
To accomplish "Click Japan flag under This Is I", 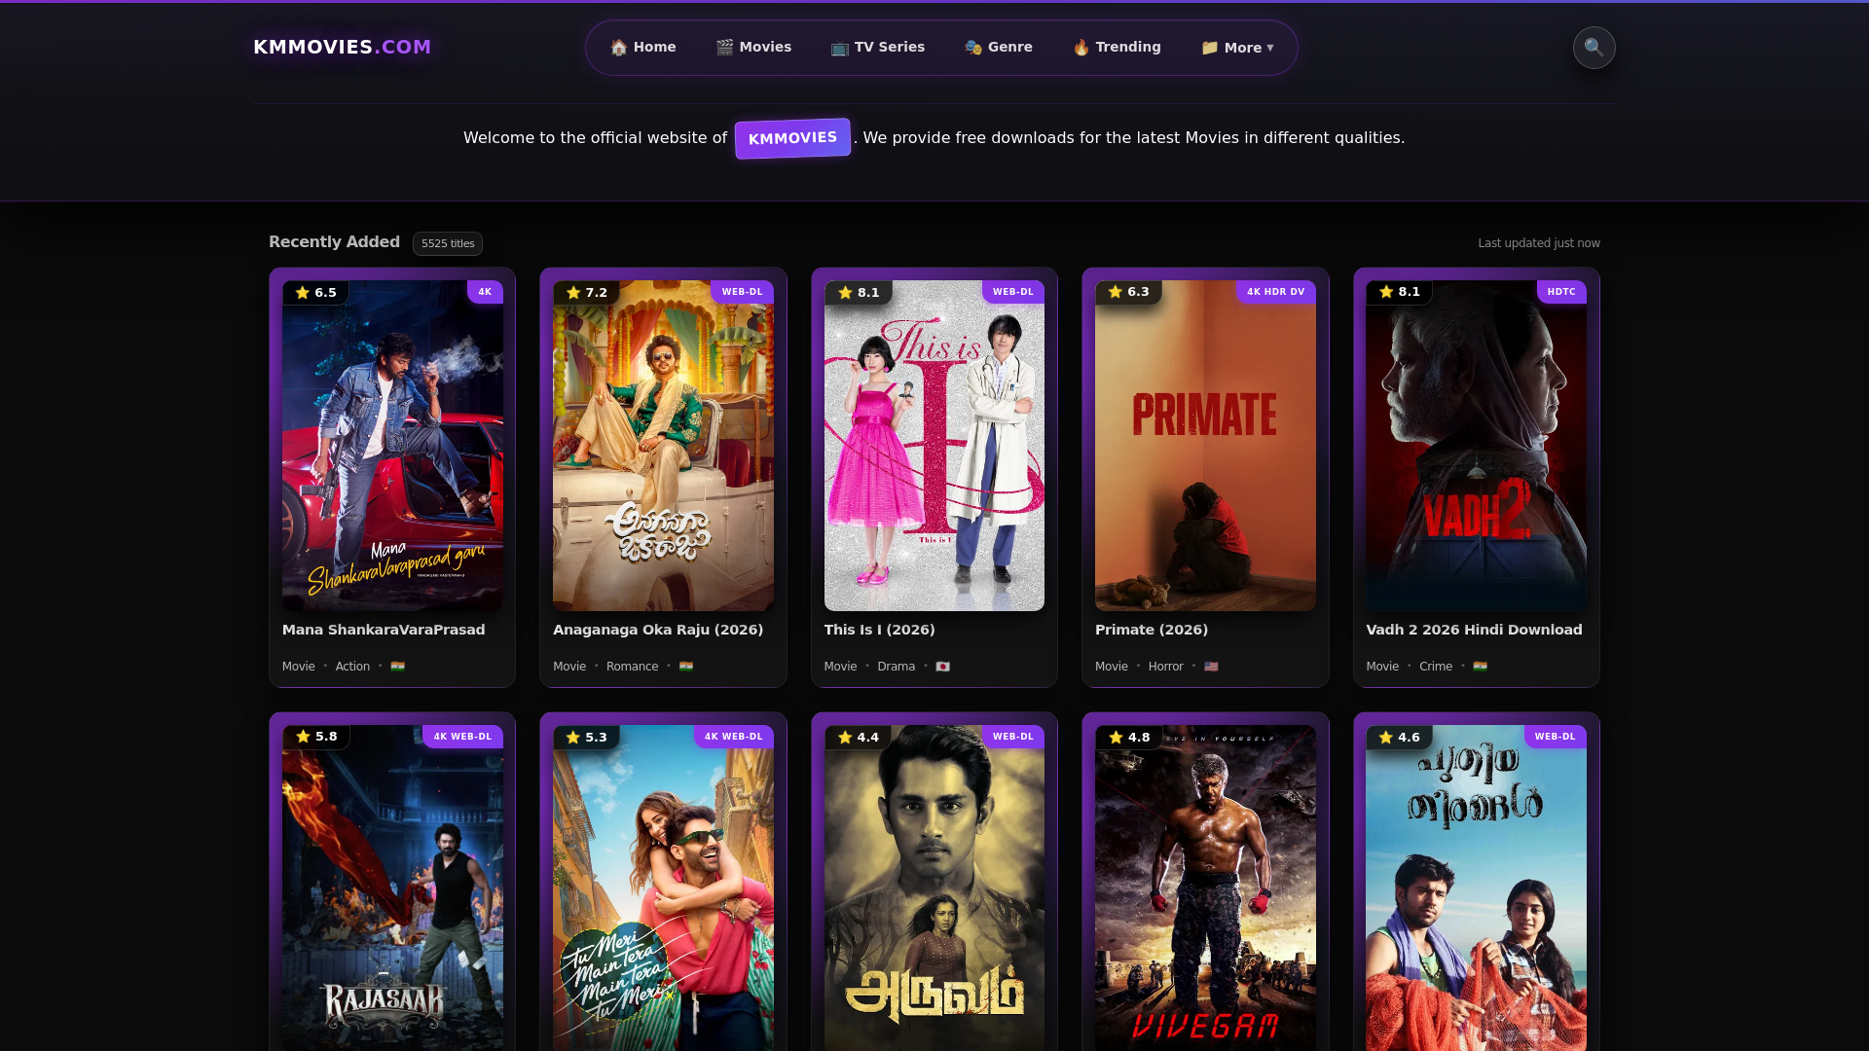I will pyautogui.click(x=942, y=667).
